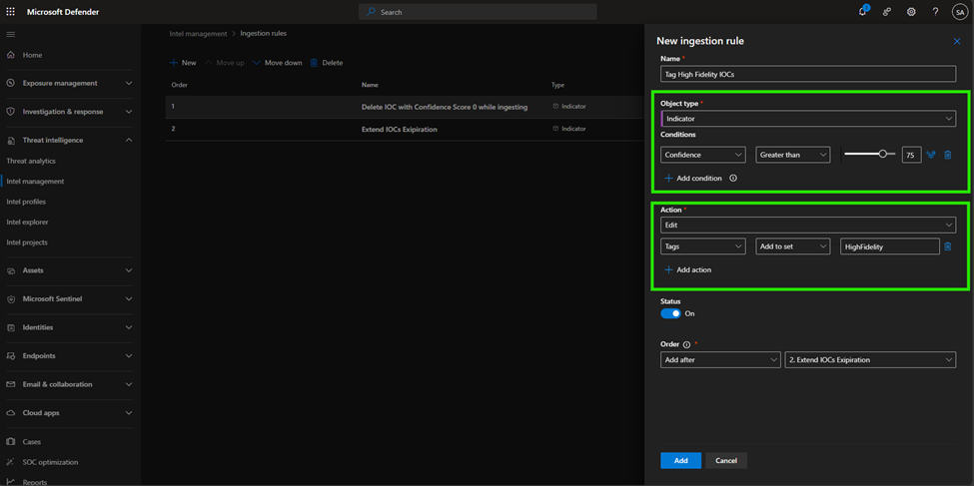Click the Name column header

[371, 85]
